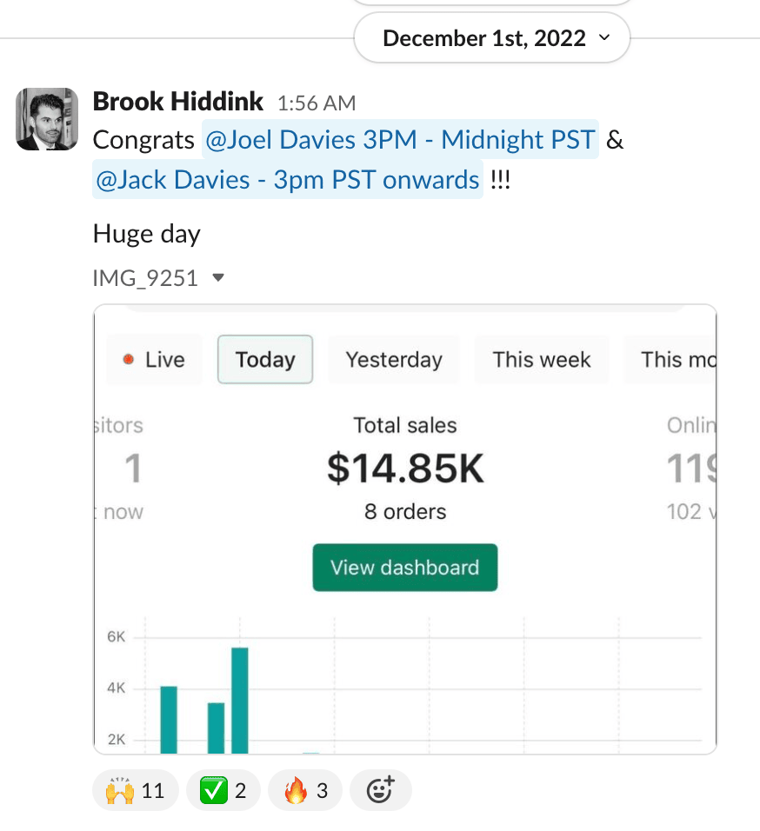The image size is (760, 831).
Task: Switch to This week tab
Action: click(542, 360)
